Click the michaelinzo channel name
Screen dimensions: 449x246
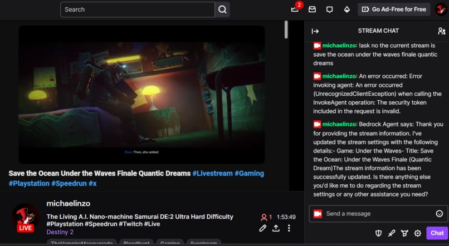[x=68, y=203]
